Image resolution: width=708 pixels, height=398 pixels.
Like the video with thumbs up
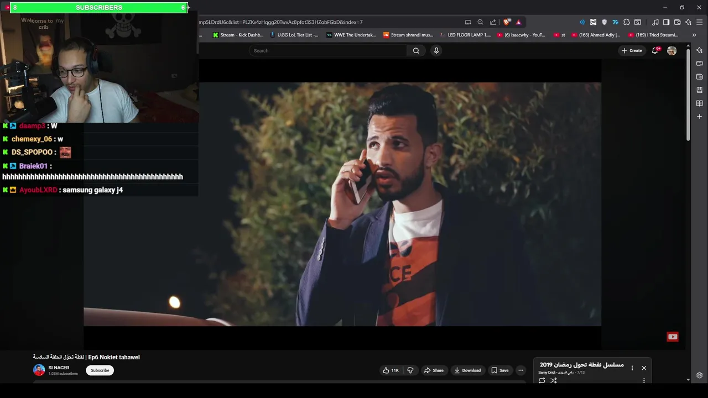[391, 370]
